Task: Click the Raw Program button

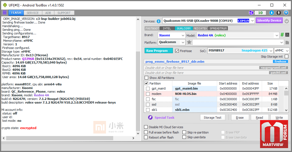Action: coord(159,51)
